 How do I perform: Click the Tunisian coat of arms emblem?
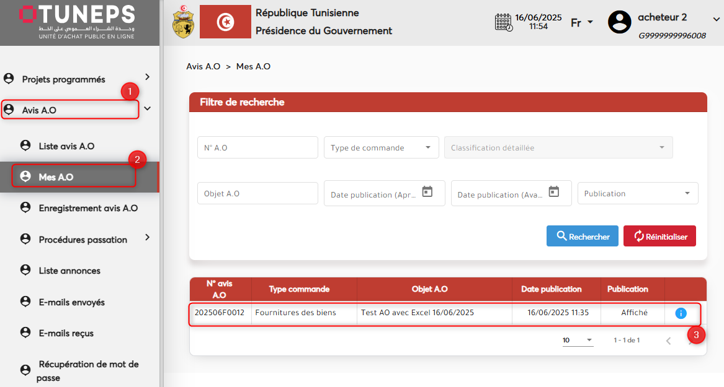click(182, 22)
